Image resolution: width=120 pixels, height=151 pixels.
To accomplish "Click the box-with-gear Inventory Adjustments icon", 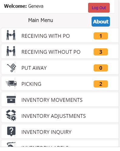I will point(11,115).
